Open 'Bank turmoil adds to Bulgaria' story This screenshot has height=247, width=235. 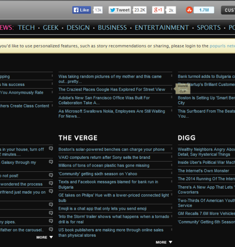(x=206, y=76)
